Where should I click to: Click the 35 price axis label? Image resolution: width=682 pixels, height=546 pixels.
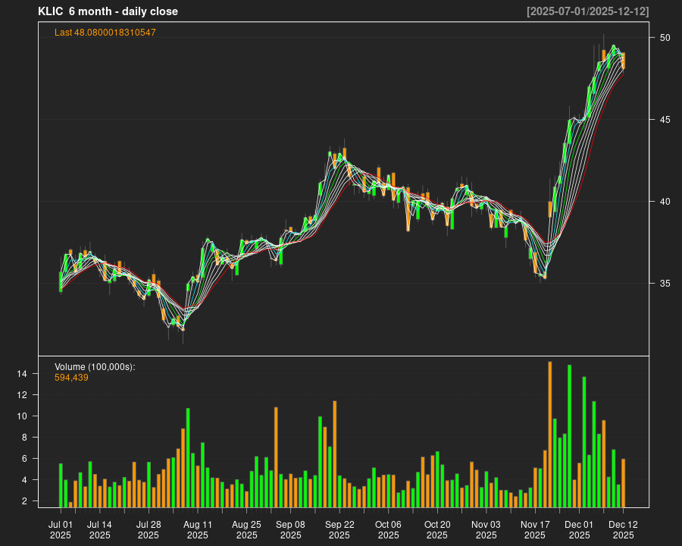point(664,284)
